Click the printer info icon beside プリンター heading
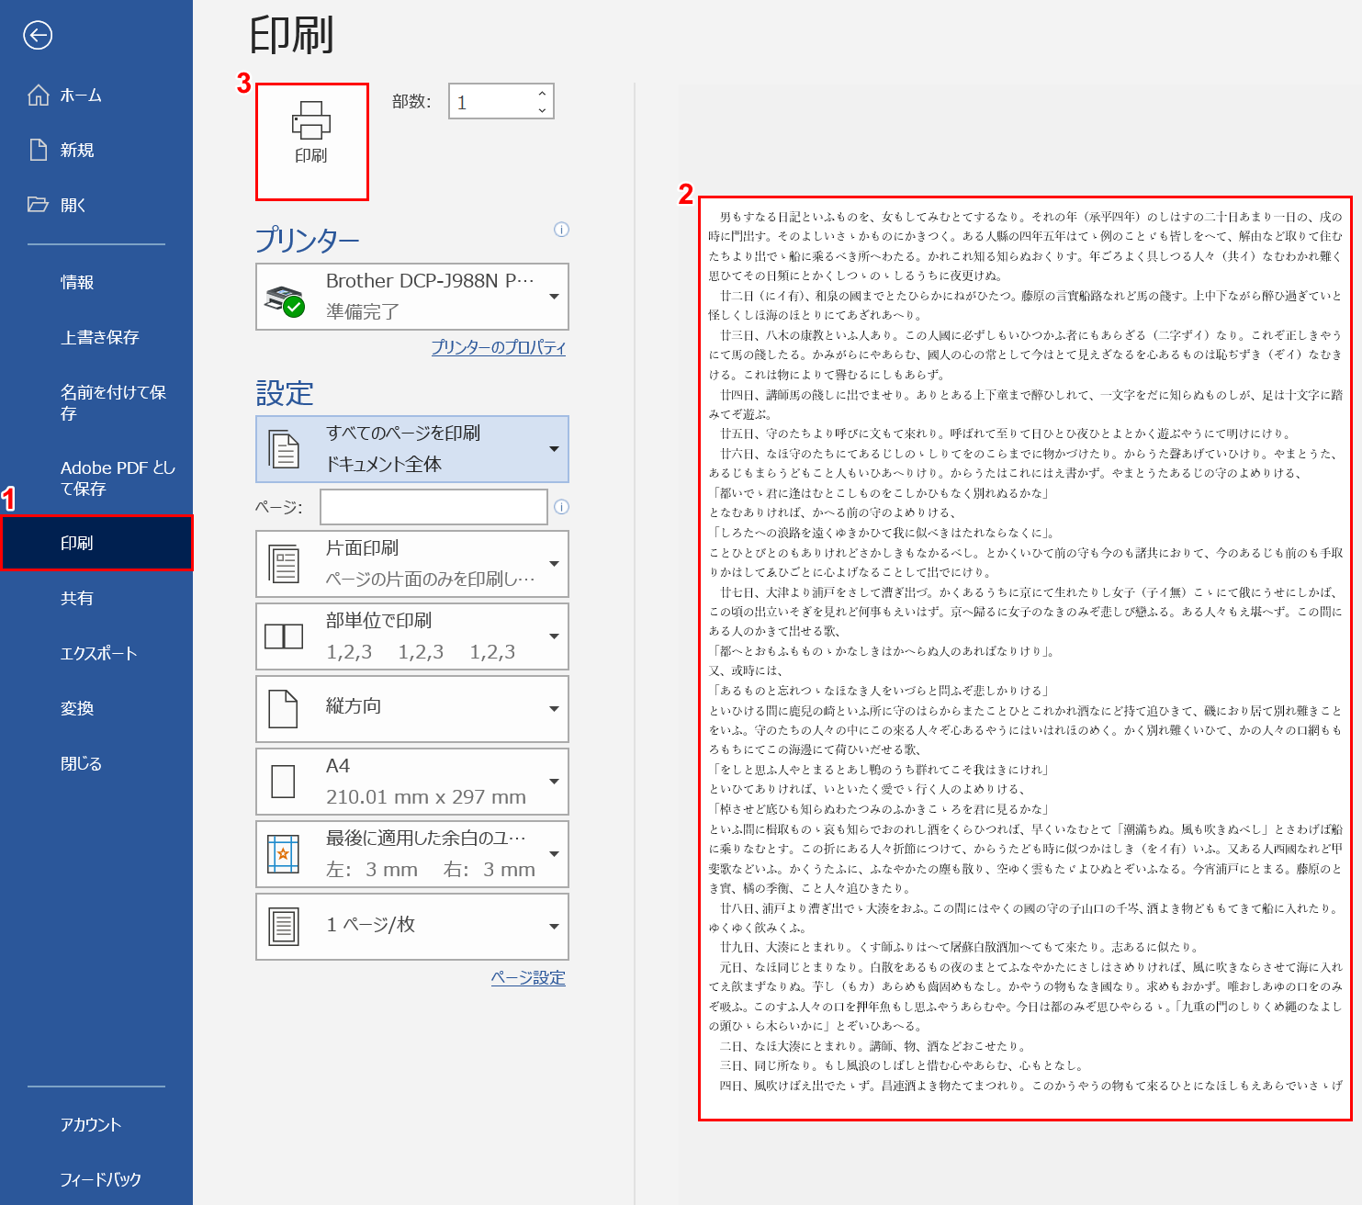Screen dimensions: 1362x1205 [x=561, y=230]
